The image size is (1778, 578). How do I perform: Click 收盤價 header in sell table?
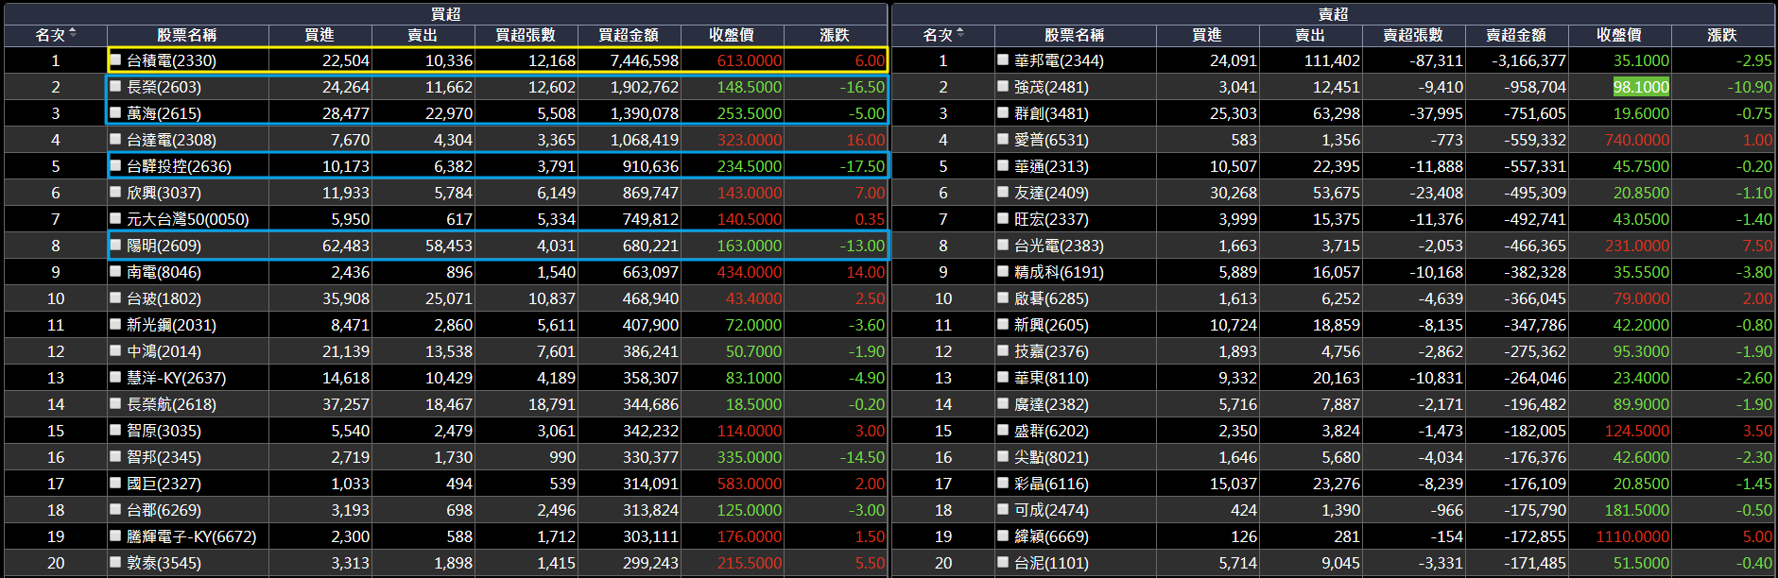pos(1619,35)
